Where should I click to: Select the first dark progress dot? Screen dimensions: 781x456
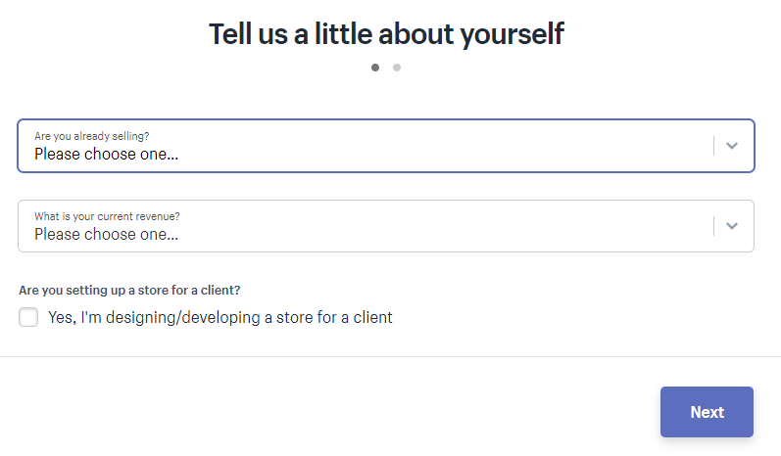(375, 68)
